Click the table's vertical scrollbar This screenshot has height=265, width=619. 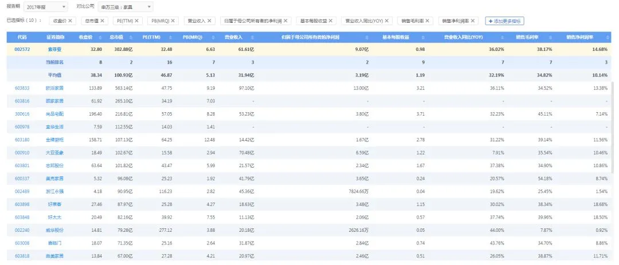(613, 128)
